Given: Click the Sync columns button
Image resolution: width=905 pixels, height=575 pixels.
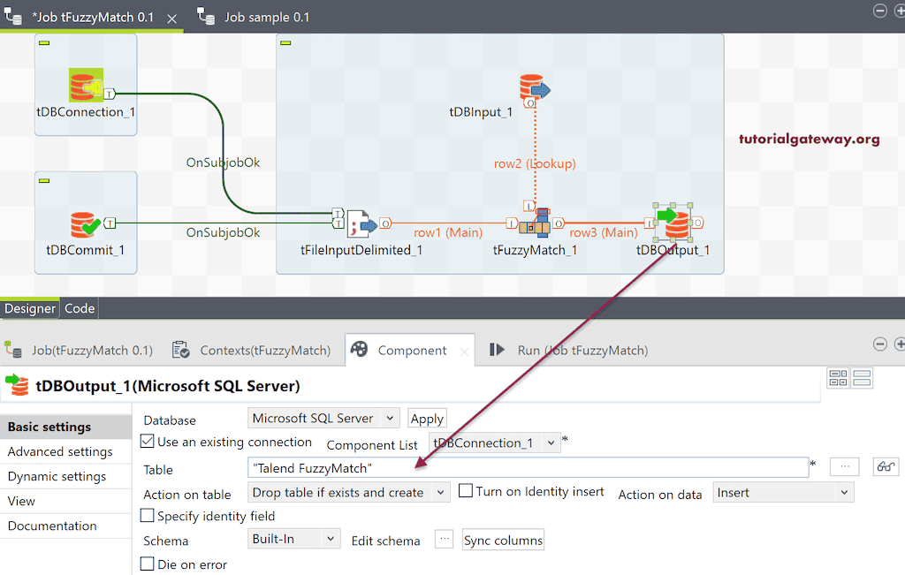Looking at the screenshot, I should (x=503, y=541).
